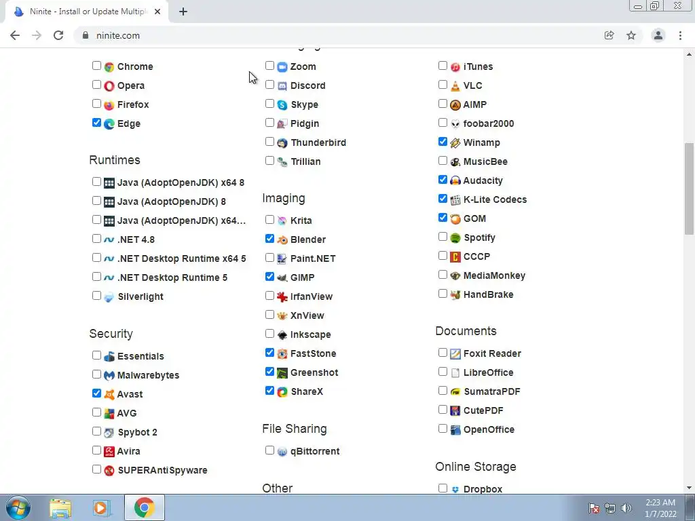695x521 pixels.
Task: Click the FastStone label
Action: tap(314, 354)
